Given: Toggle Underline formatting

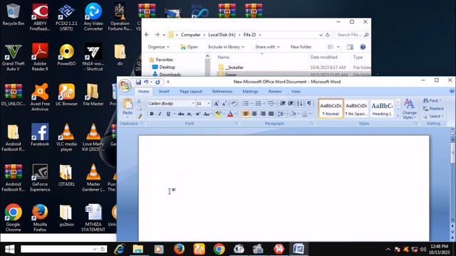Looking at the screenshot, I should point(168,114).
